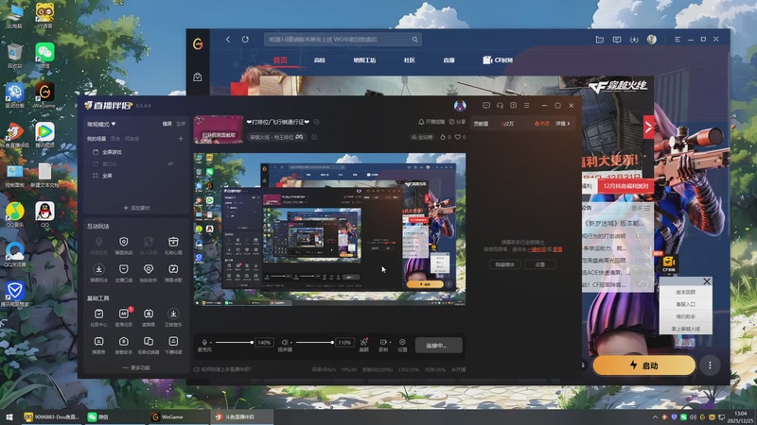Open 任务中心 under 基础工具
The width and height of the screenshot is (757, 425).
tap(98, 314)
